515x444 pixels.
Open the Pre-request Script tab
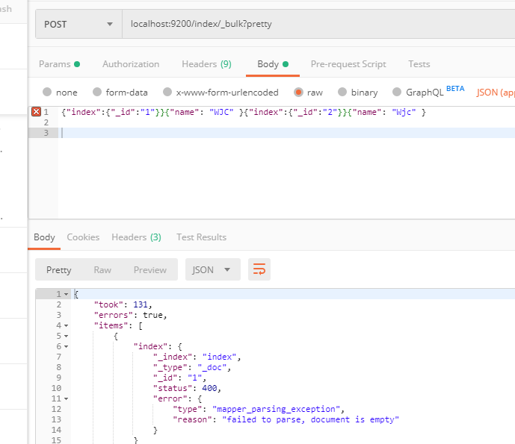(348, 64)
